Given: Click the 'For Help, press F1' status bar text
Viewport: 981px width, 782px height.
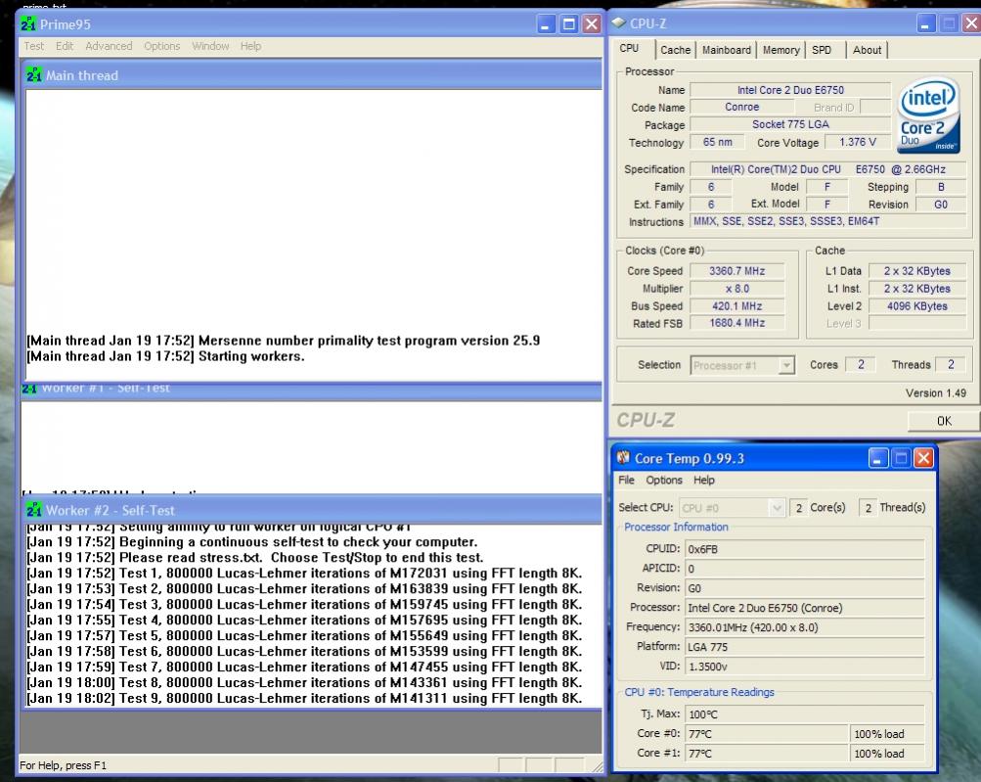Looking at the screenshot, I should (64, 765).
